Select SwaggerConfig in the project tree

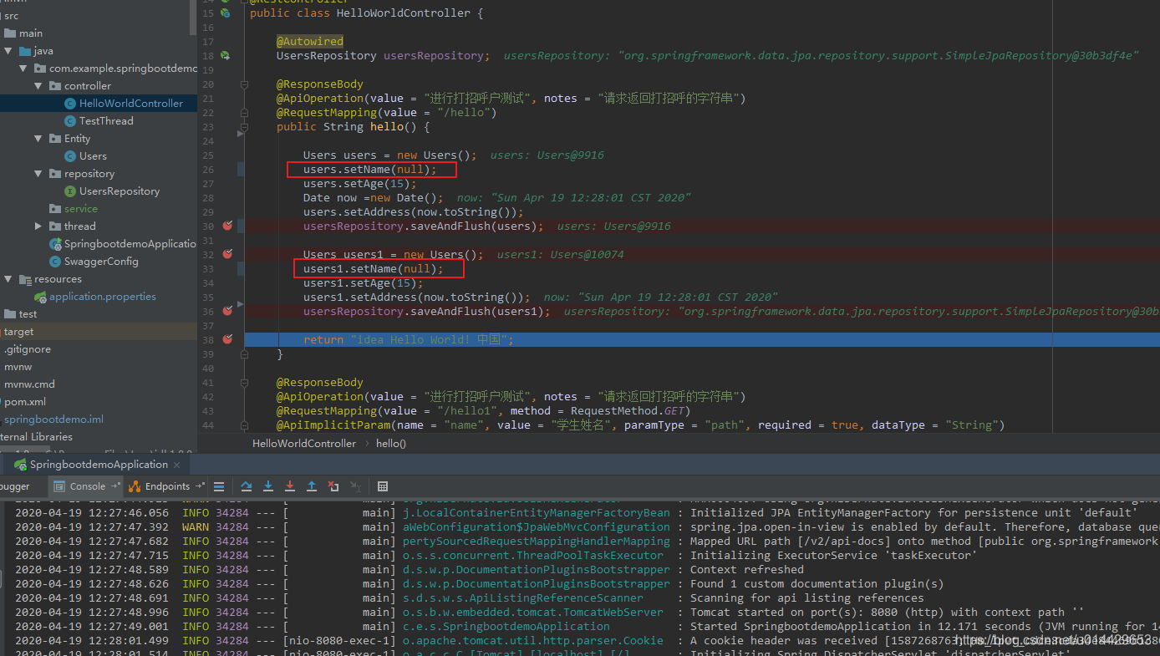(x=101, y=262)
